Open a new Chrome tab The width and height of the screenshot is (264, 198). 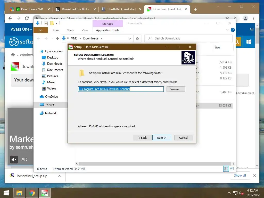(x=195, y=10)
